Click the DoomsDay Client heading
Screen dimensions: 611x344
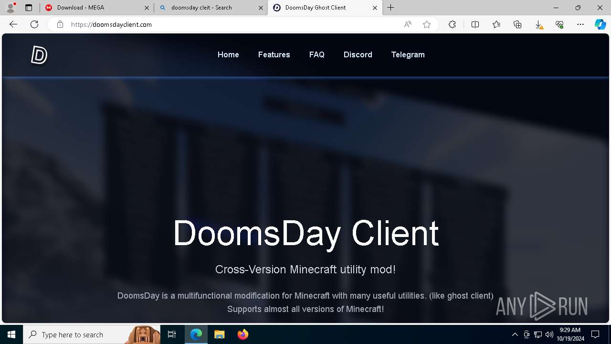[x=305, y=233]
